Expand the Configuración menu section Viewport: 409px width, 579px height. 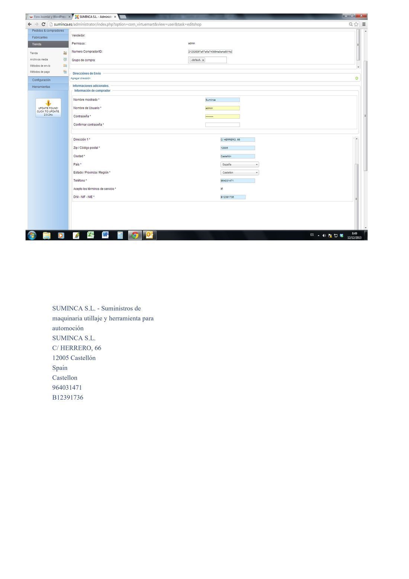(x=48, y=80)
